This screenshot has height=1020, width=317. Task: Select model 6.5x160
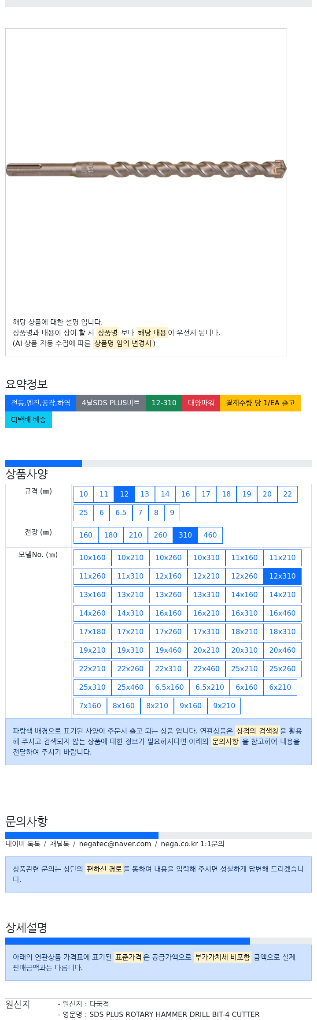pyautogui.click(x=170, y=687)
